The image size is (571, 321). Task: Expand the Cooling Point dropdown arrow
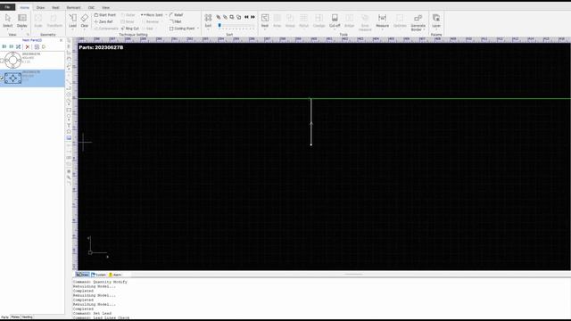coord(198,29)
